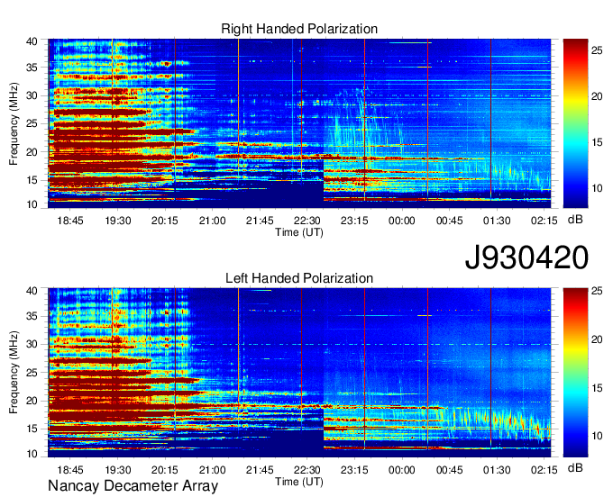Click the 22:30 tick label on bottom plot
Image resolution: width=613 pixels, height=497 pixels.
point(306,470)
